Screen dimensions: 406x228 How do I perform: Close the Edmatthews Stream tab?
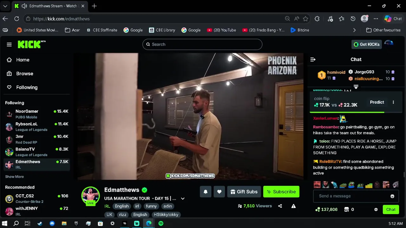[x=83, y=6]
